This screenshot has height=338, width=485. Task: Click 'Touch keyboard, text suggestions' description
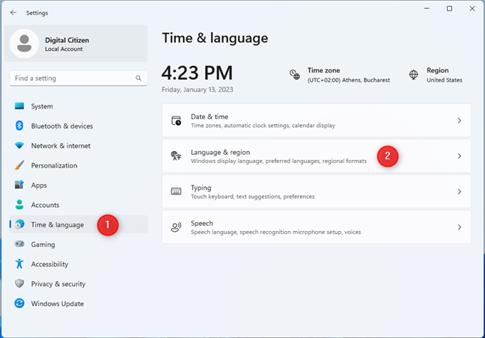pyautogui.click(x=253, y=197)
